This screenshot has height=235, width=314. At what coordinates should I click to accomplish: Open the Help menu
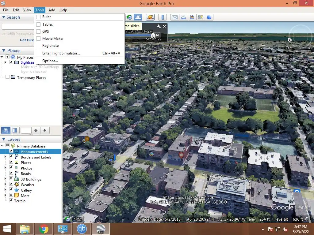tap(63, 10)
